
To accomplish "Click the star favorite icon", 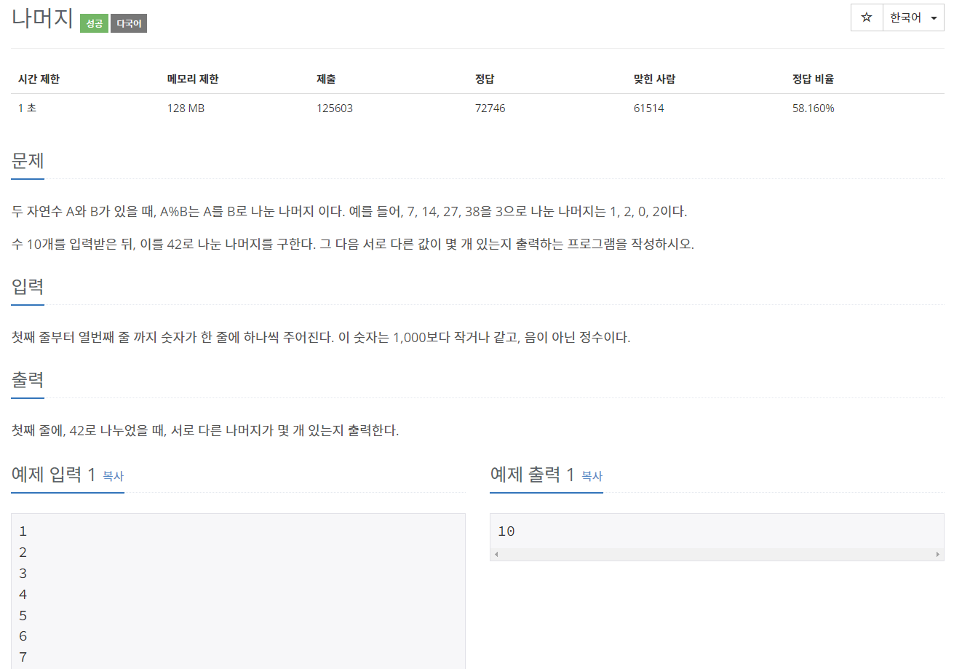I will pyautogui.click(x=867, y=17).
